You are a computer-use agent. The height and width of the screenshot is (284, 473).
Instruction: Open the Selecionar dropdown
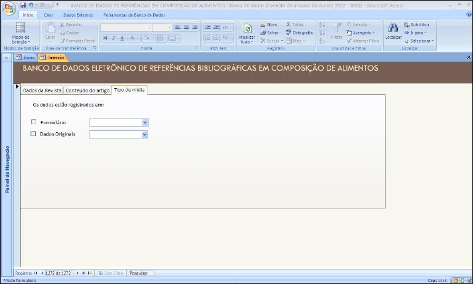click(x=419, y=41)
